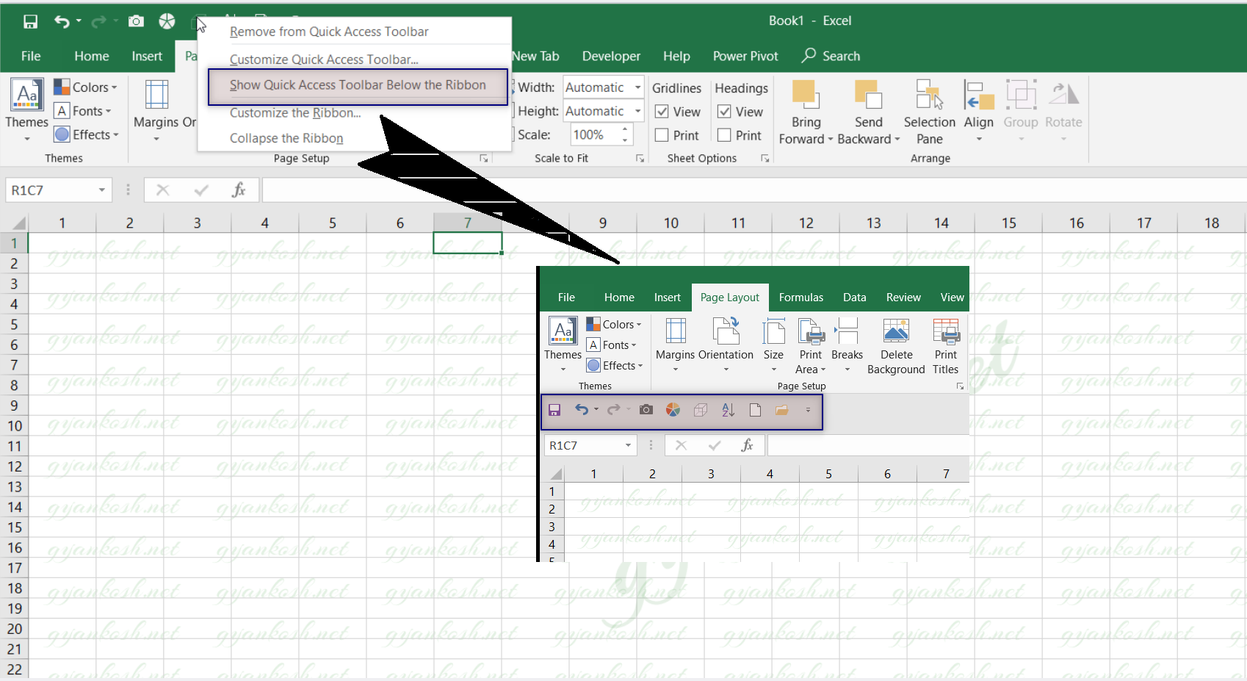Click the Enter checkmark in the formula bar
Image resolution: width=1247 pixels, height=681 pixels.
[201, 190]
